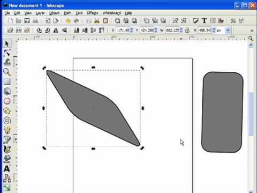This screenshot has height=193, width=257.
Task: Open the XML editor
Action: 213,21
